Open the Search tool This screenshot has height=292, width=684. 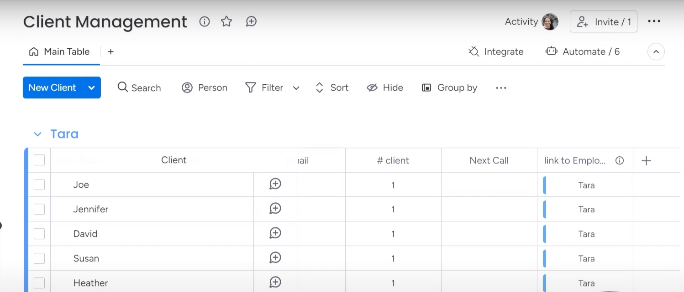[x=139, y=87]
